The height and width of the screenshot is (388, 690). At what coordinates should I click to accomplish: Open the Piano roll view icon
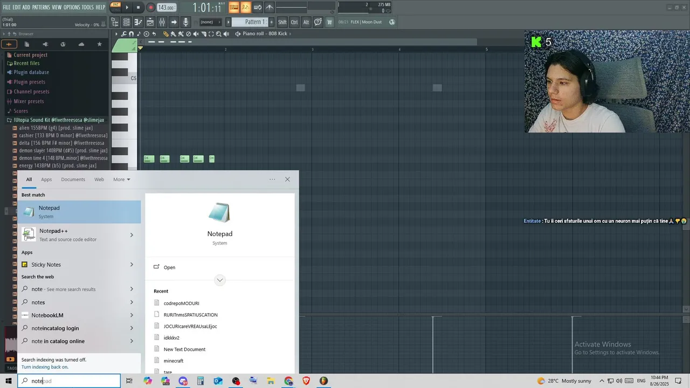[x=139, y=22]
